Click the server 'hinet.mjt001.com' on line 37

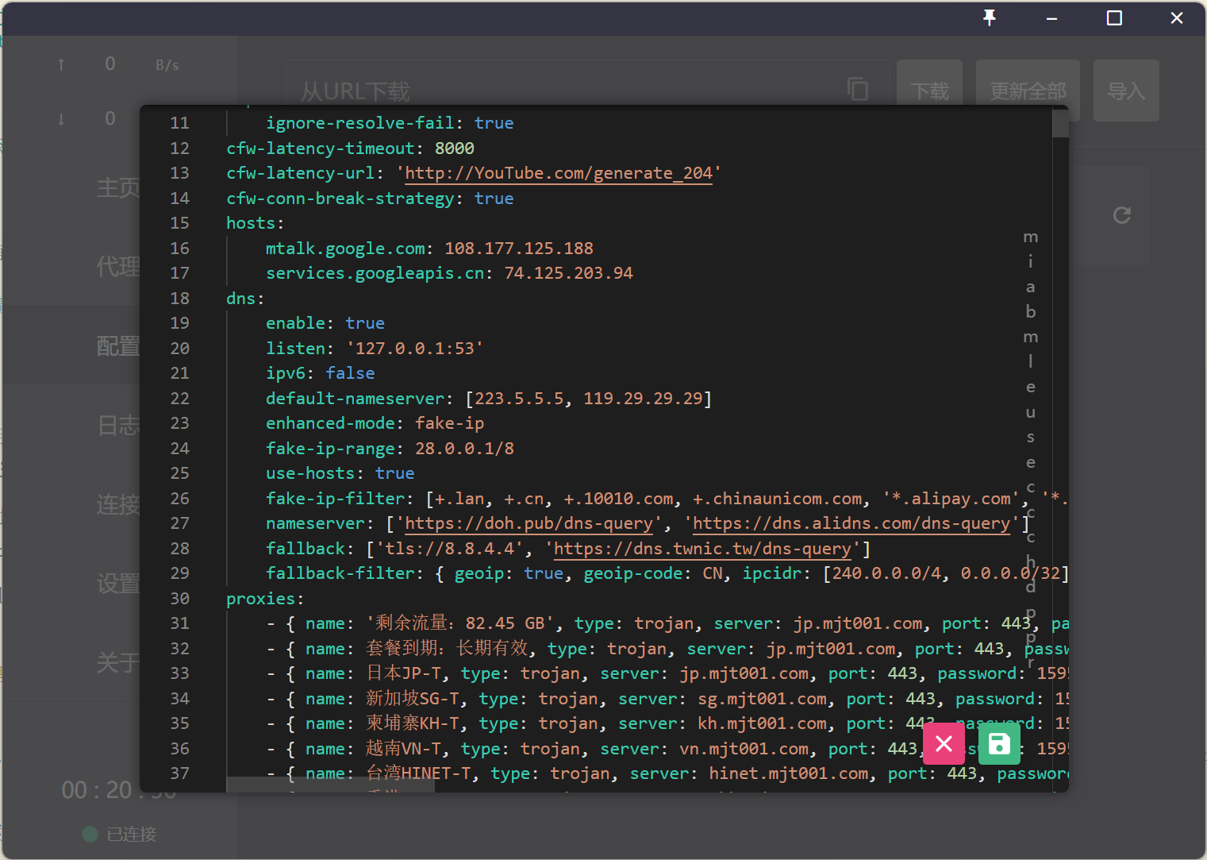pyautogui.click(x=788, y=773)
